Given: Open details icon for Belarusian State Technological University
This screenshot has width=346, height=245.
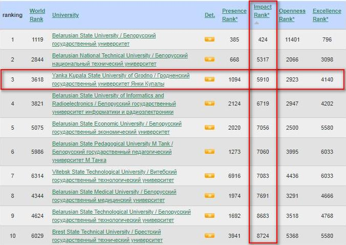Looking at the screenshot, I should (209, 215).
